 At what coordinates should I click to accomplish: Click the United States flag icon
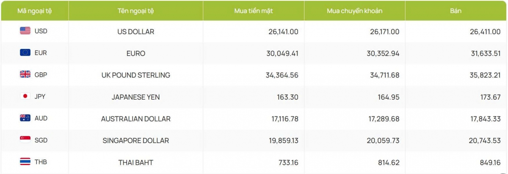25,31
